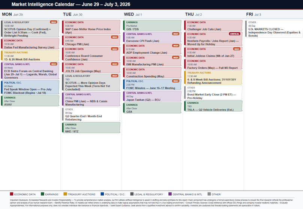The width and height of the screenshot is (303, 209).
Task: Click the HIGH badge on Conference Board Consumer Confidence
Action: pos(115,49)
